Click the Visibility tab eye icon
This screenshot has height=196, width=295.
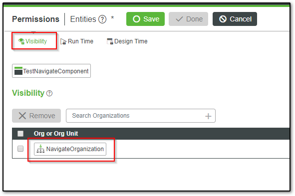click(21, 41)
